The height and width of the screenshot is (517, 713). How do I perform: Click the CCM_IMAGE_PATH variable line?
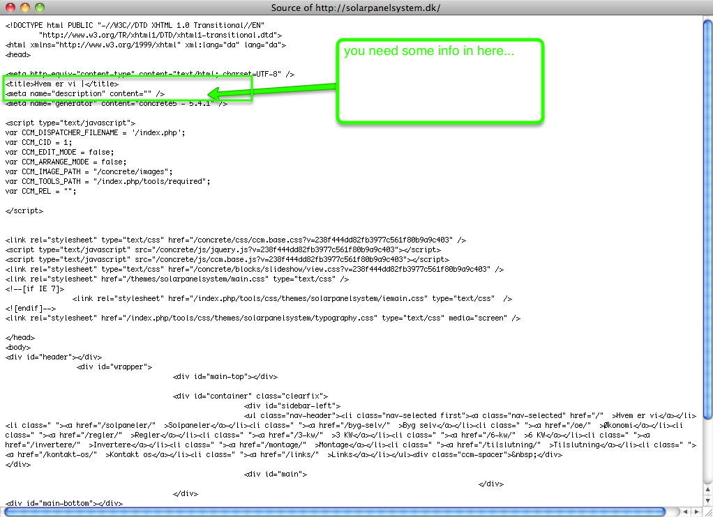[89, 171]
